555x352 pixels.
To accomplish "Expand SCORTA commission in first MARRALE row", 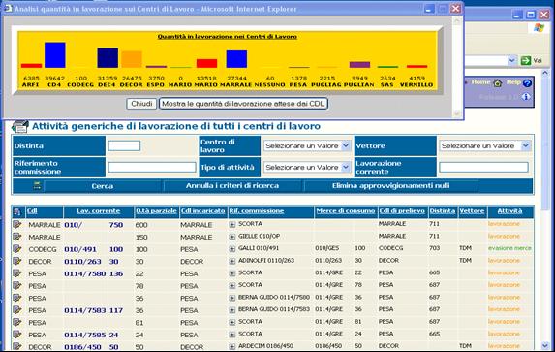I will [232, 225].
